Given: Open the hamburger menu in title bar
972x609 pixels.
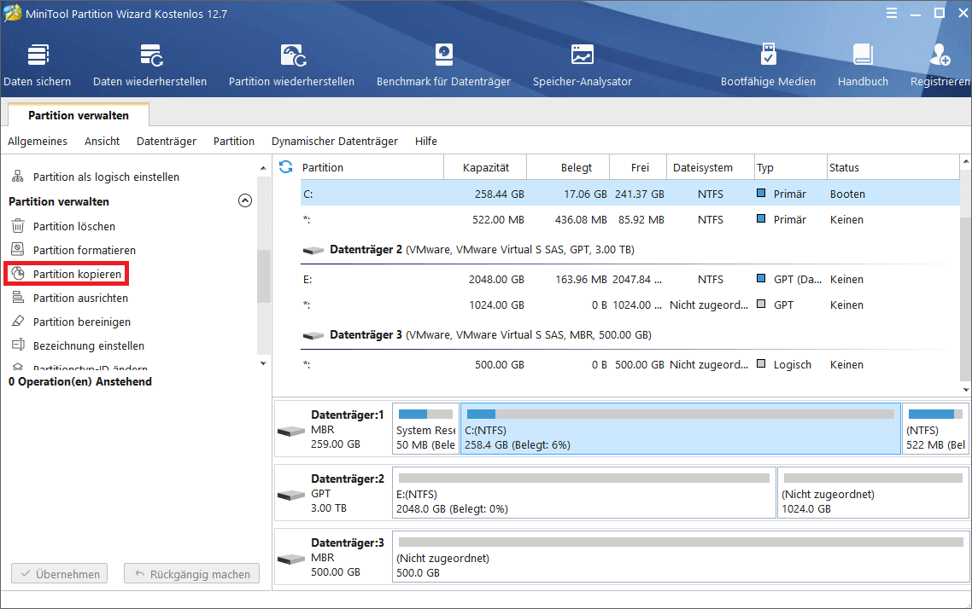Looking at the screenshot, I should [892, 13].
